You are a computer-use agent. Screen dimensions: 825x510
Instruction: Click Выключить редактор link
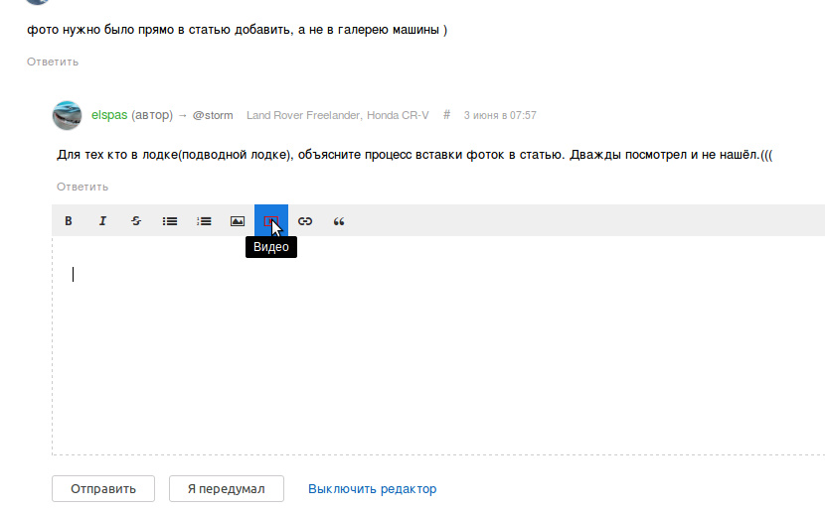coord(372,489)
